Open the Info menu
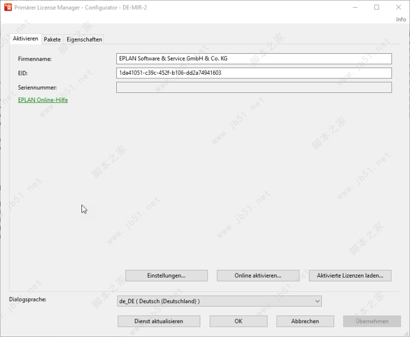 click(x=401, y=19)
